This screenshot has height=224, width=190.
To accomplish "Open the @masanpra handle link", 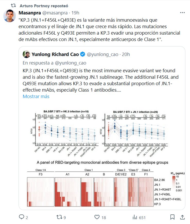I will [x=55, y=13].
